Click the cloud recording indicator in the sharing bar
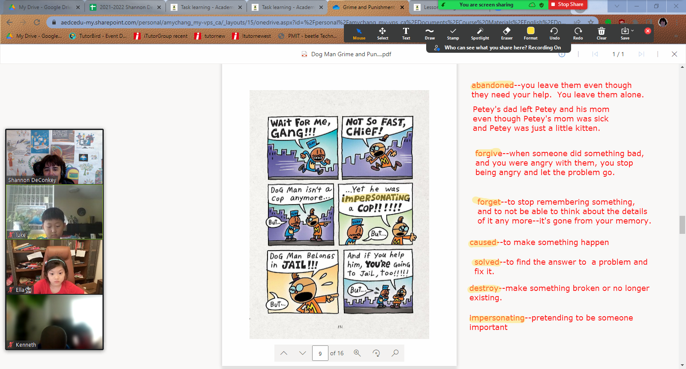 532,5
